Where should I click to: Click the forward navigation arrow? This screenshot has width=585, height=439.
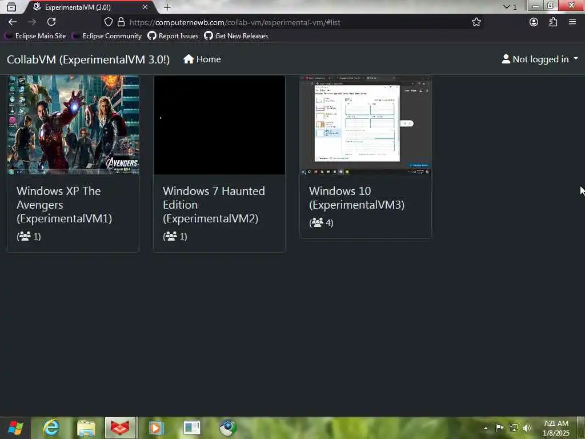pos(32,22)
